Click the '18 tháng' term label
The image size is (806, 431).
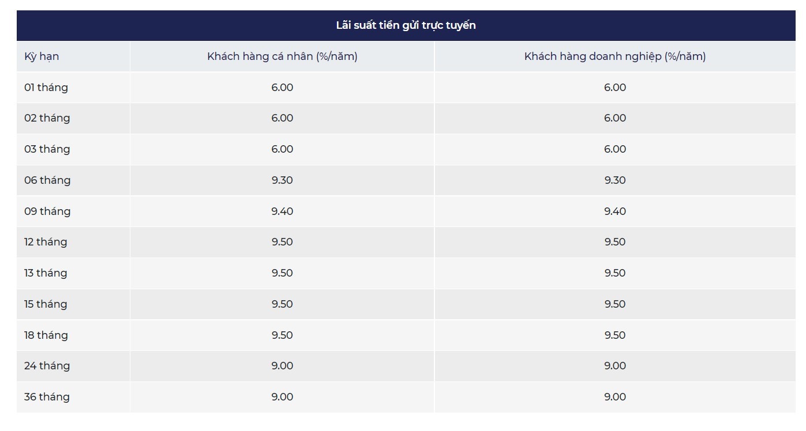tap(46, 335)
